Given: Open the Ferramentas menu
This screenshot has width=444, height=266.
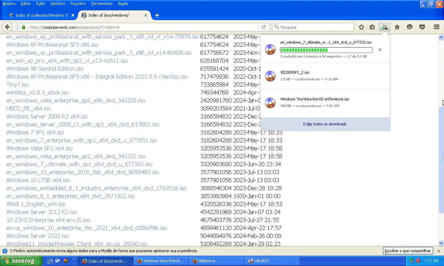Looking at the screenshot, I should [102, 3].
